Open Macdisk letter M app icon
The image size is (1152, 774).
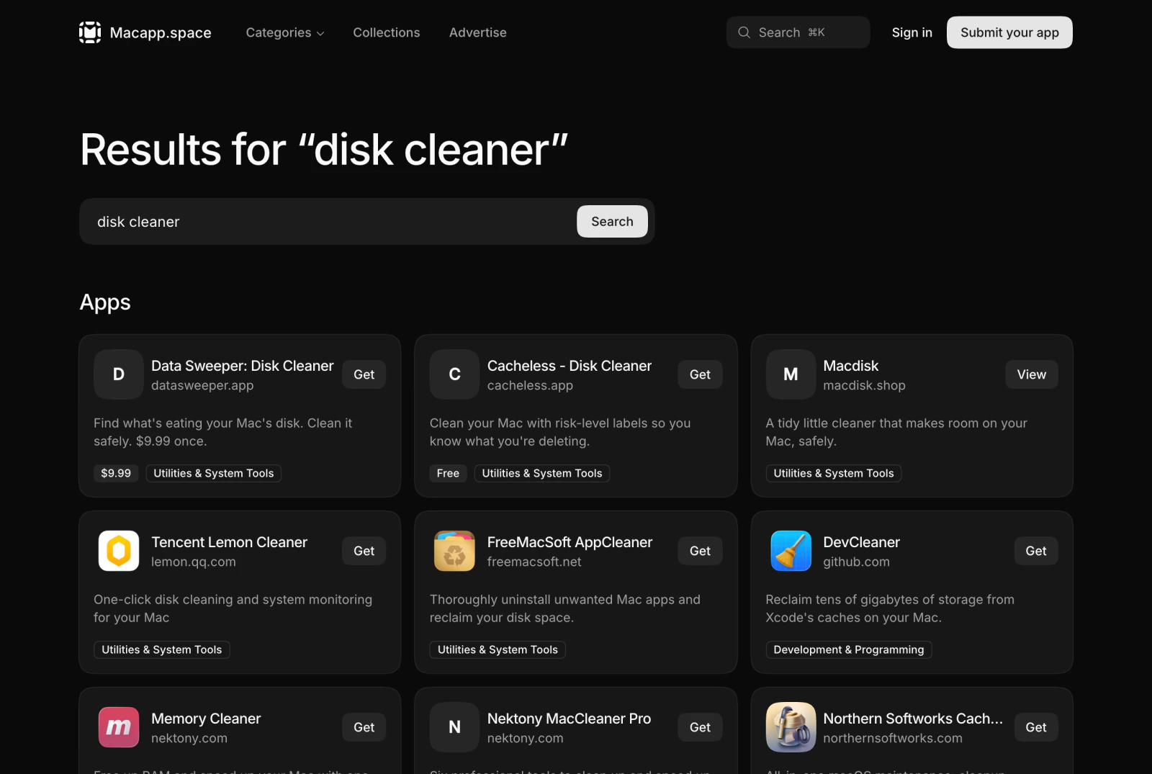pyautogui.click(x=791, y=374)
